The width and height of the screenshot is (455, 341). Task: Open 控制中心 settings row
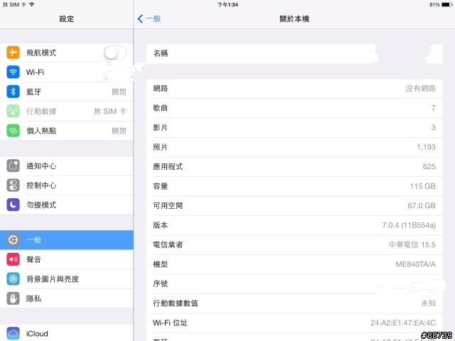pos(66,185)
